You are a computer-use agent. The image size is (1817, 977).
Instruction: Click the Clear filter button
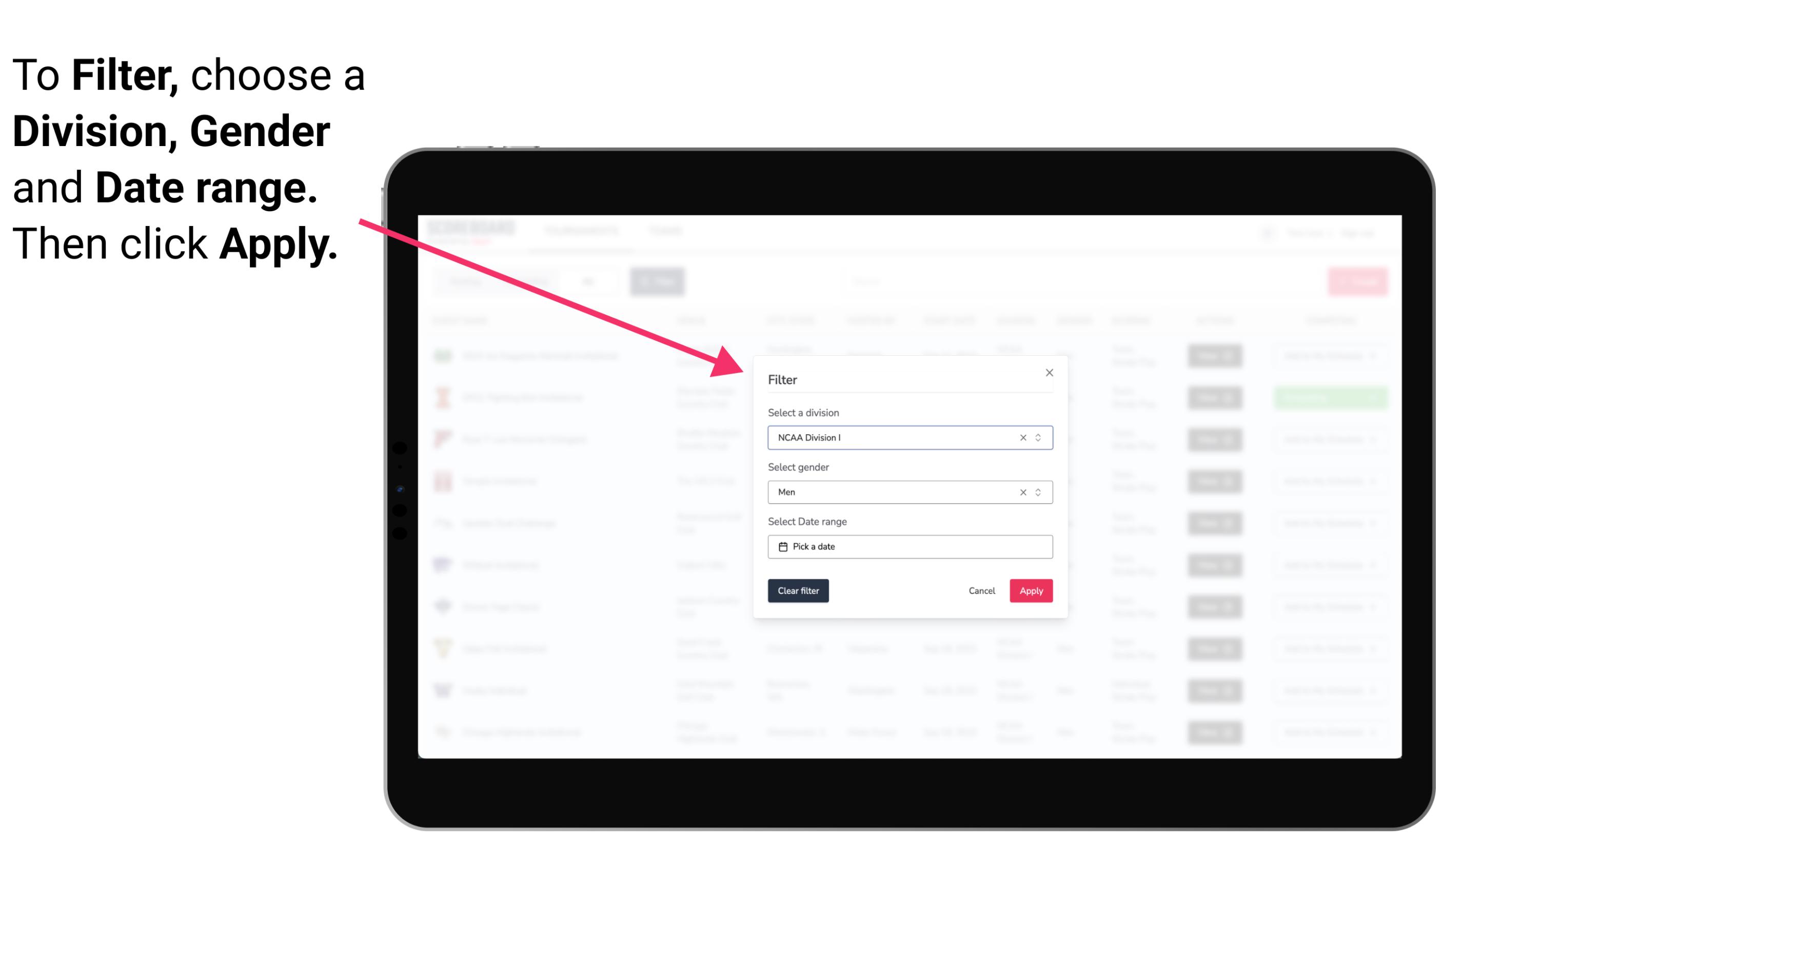pyautogui.click(x=798, y=591)
